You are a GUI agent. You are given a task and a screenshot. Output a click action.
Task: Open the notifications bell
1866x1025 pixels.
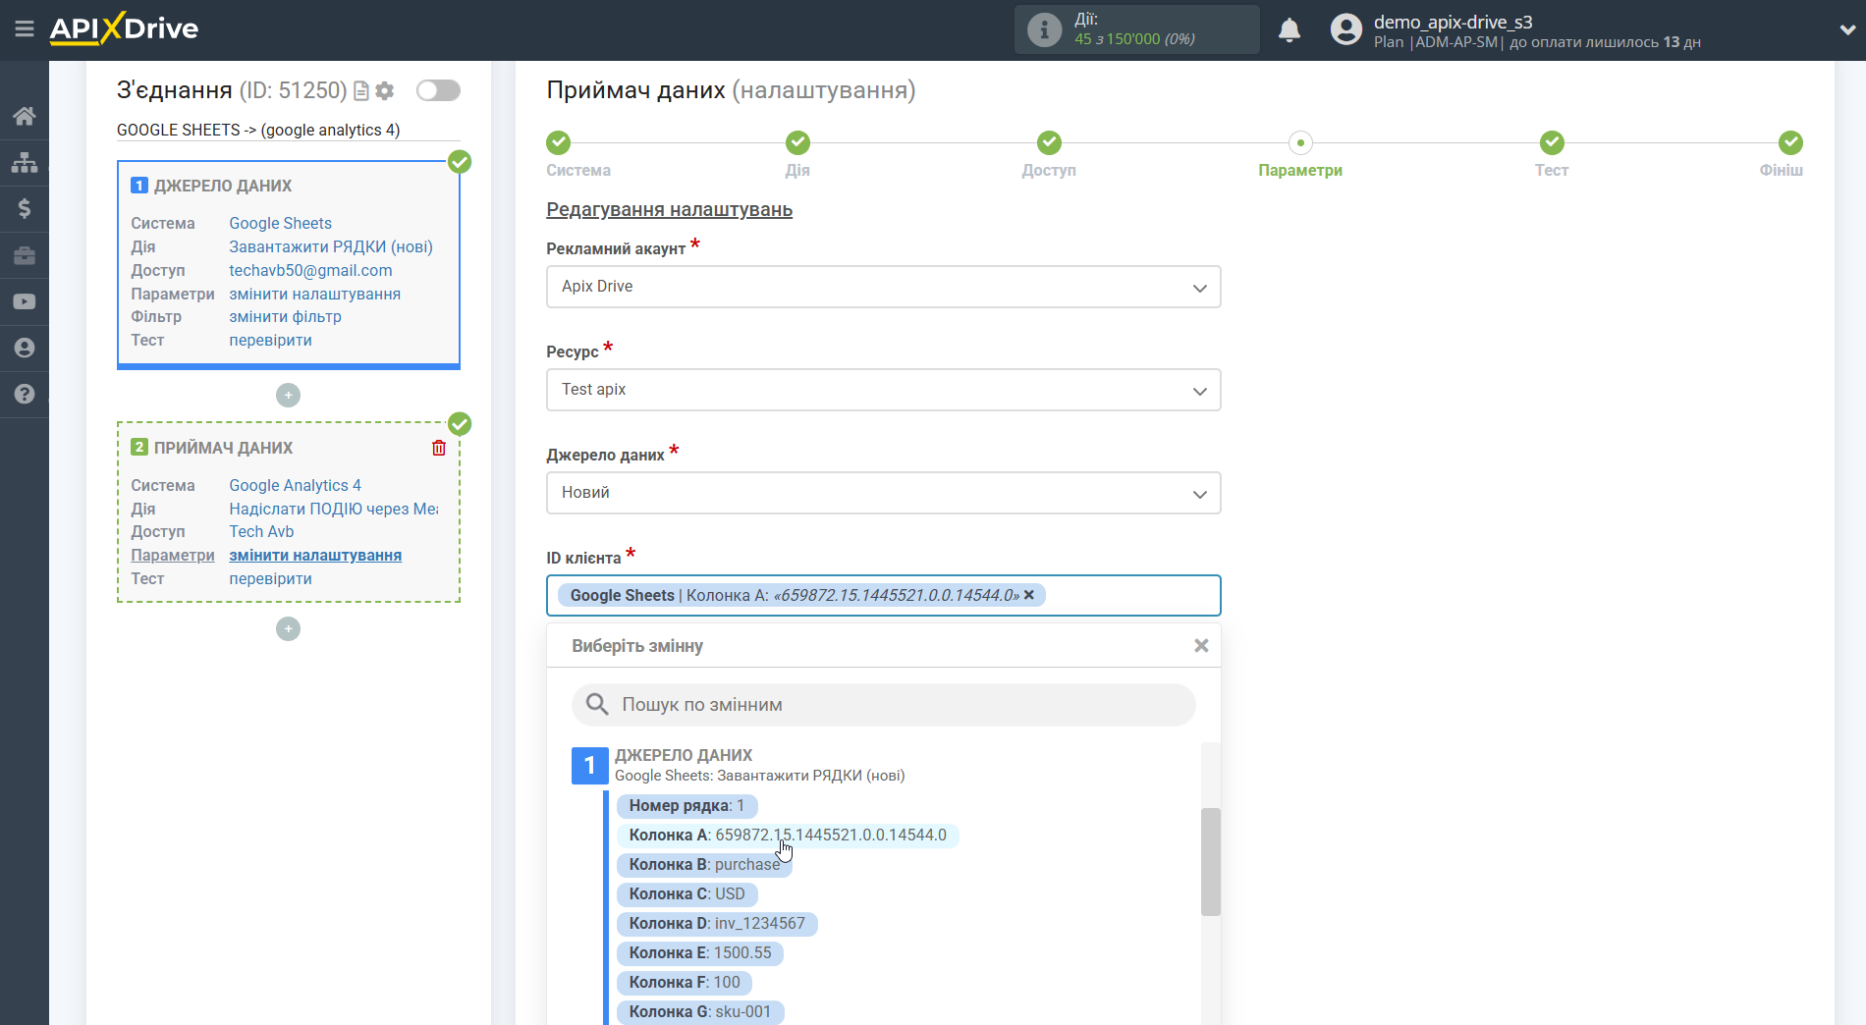pos(1290,29)
